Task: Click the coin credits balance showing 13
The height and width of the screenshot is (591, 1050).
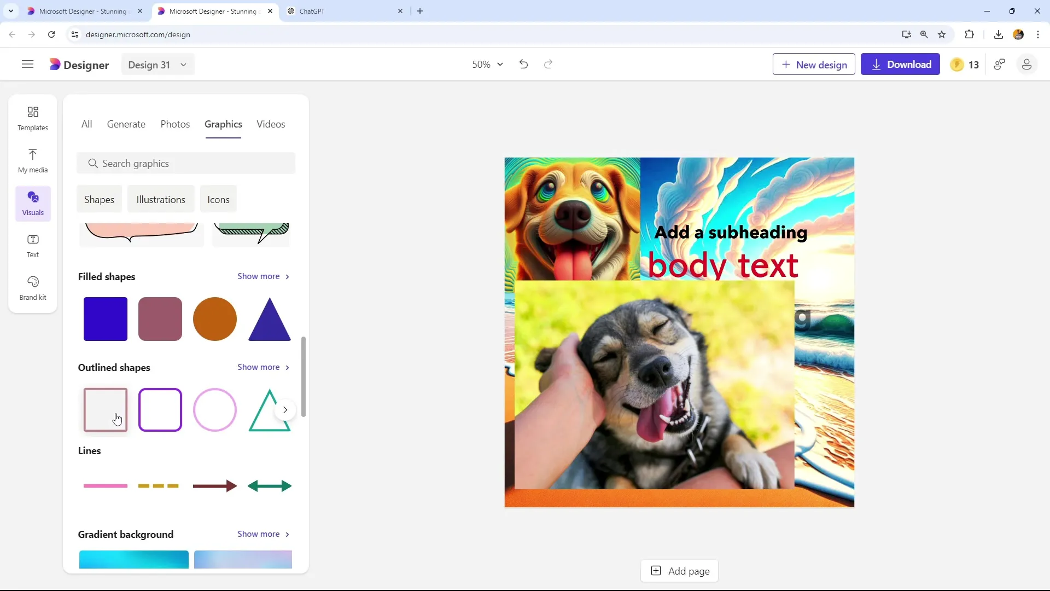Action: point(965,65)
